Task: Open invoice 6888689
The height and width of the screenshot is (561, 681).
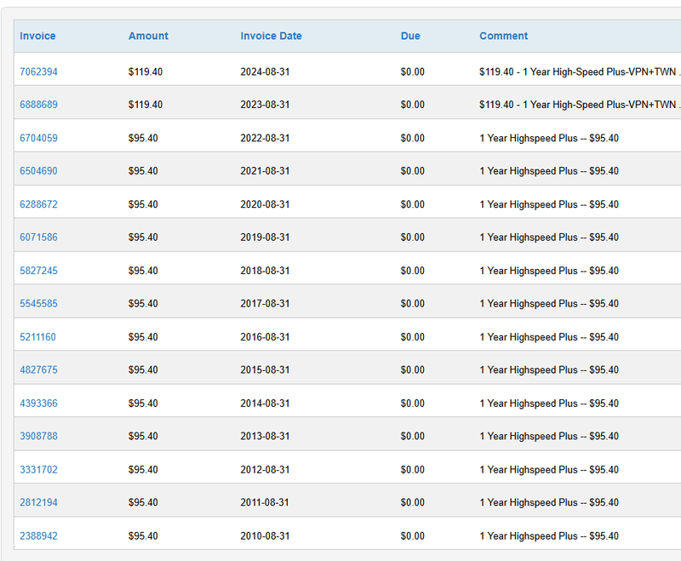Action: [x=38, y=105]
